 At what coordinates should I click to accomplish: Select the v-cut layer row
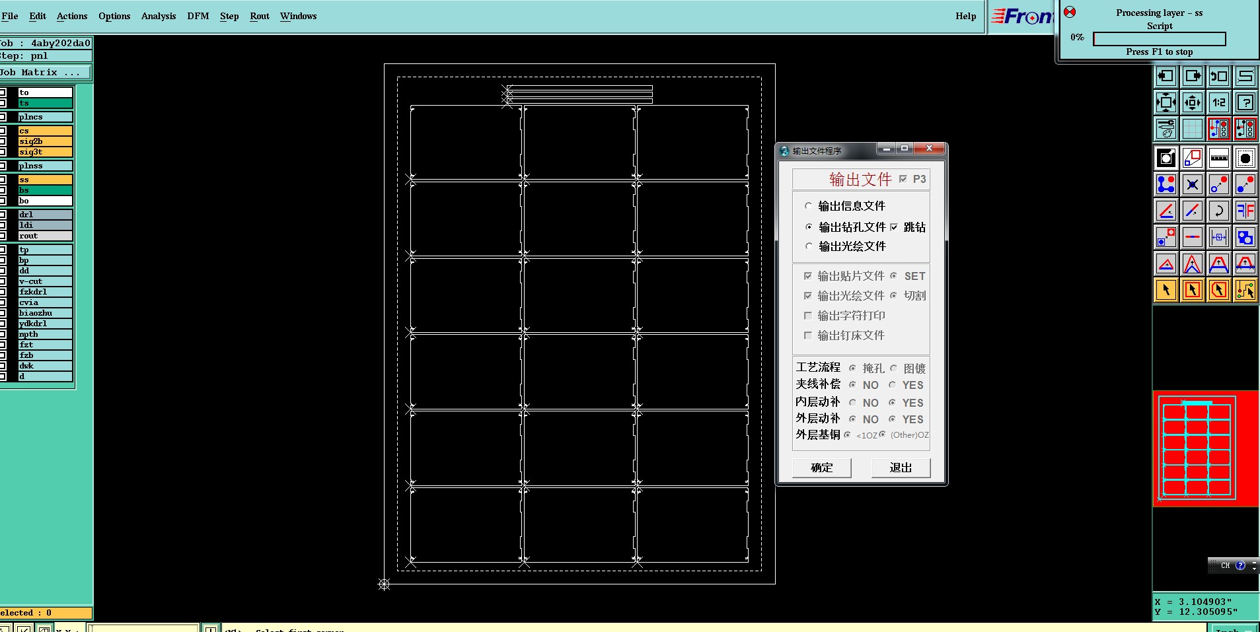click(x=45, y=281)
